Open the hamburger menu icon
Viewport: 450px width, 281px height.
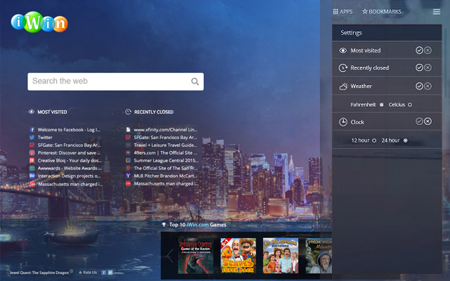[x=437, y=12]
